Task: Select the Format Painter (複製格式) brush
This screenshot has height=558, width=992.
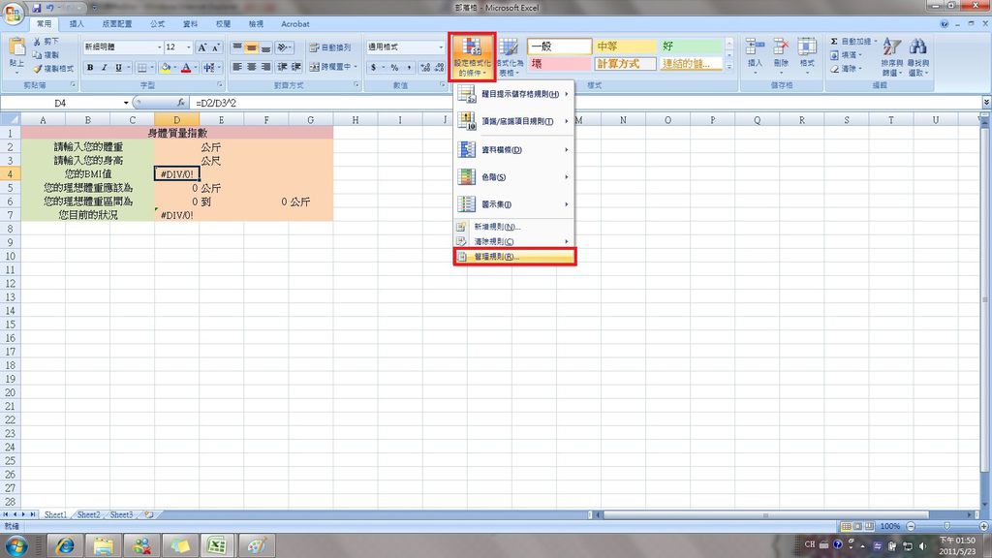Action: click(38, 69)
